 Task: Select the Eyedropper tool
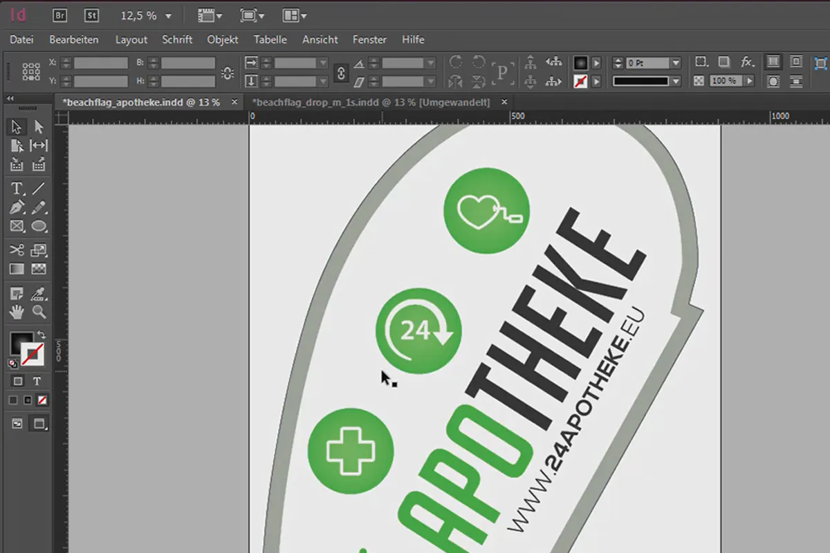(x=39, y=293)
